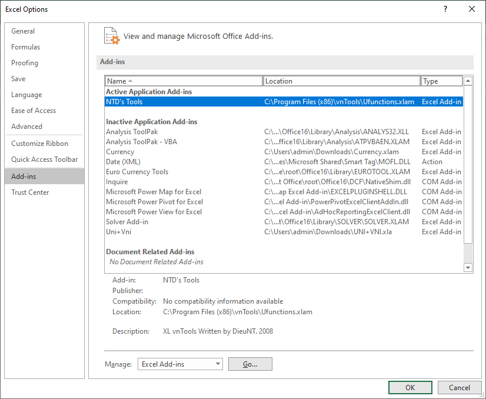
Task: Sort add-ins by Name column header
Action: [x=184, y=81]
